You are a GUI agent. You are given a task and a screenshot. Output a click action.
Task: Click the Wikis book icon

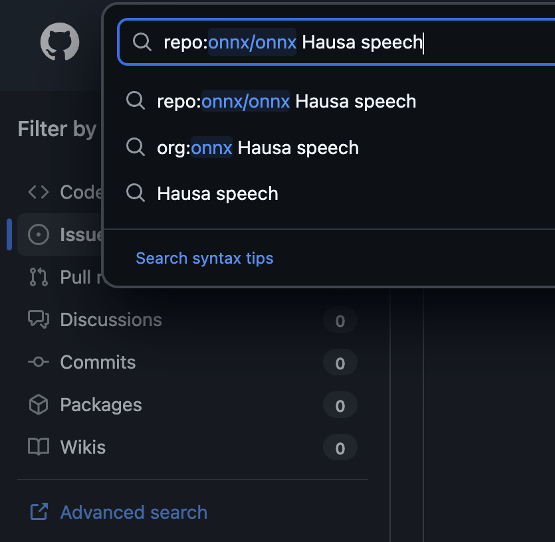coord(39,447)
